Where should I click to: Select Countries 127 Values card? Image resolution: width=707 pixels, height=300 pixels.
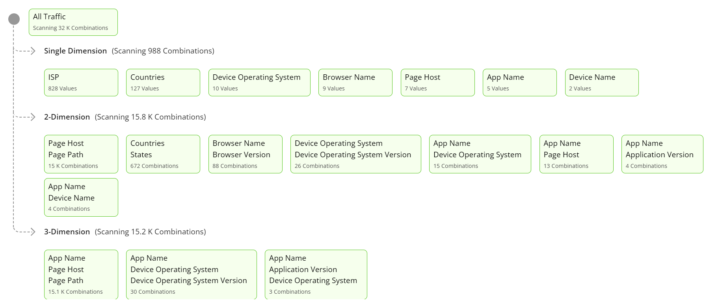click(x=163, y=83)
